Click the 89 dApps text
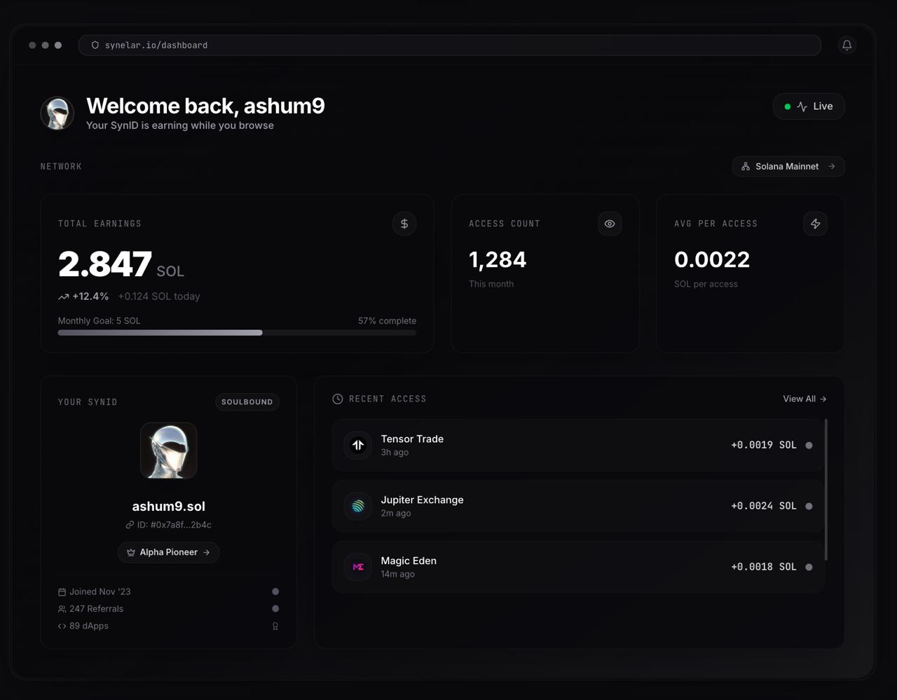This screenshot has height=700, width=897. (89, 626)
